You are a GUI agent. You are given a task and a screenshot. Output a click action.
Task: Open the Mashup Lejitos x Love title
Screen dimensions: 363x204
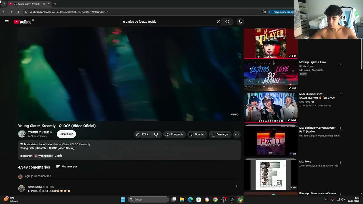(313, 62)
